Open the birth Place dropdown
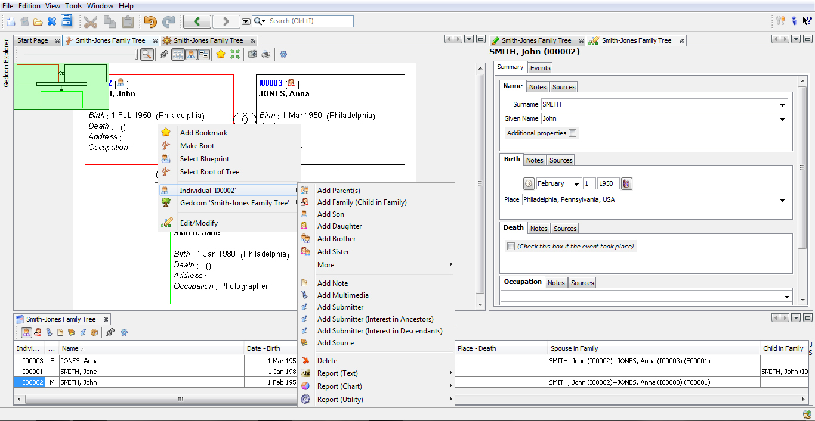The height and width of the screenshot is (421, 815). pos(782,200)
